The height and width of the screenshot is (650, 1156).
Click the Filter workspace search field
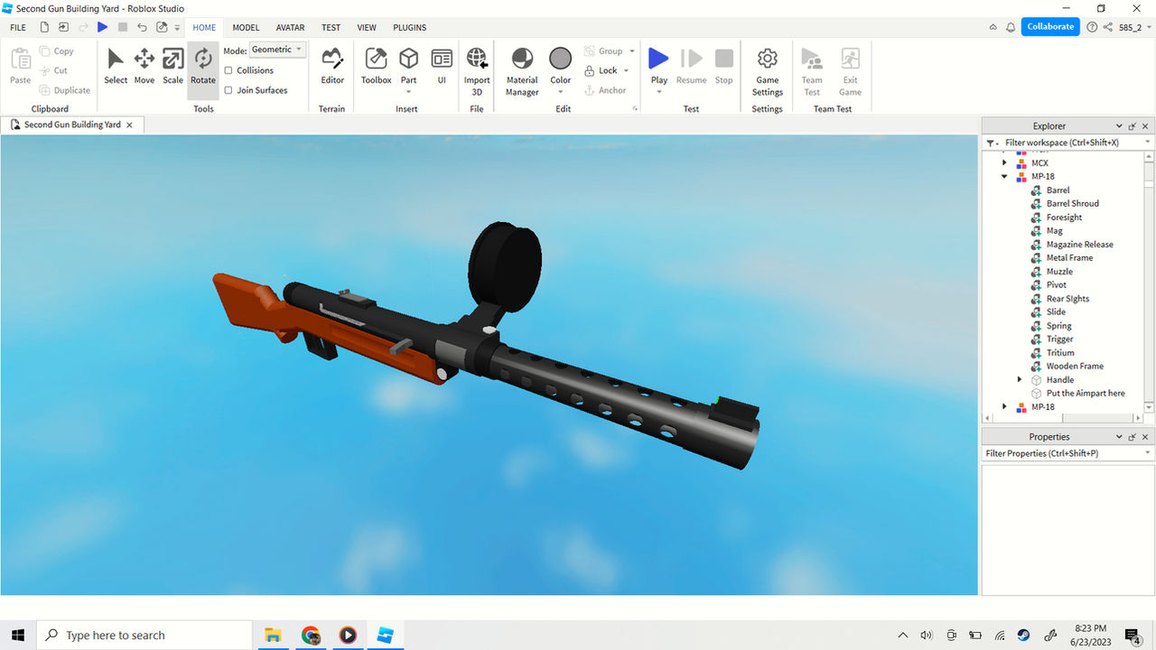pyautogui.click(x=1068, y=143)
